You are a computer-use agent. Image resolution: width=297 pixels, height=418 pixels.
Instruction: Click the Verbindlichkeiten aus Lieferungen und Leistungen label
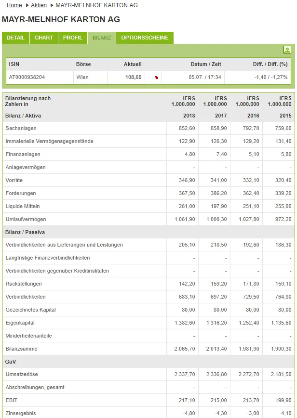coord(64,245)
